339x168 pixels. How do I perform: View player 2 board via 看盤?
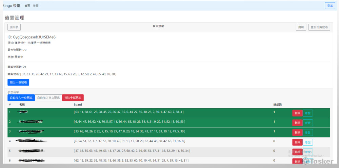pyautogui.click(x=307, y=123)
